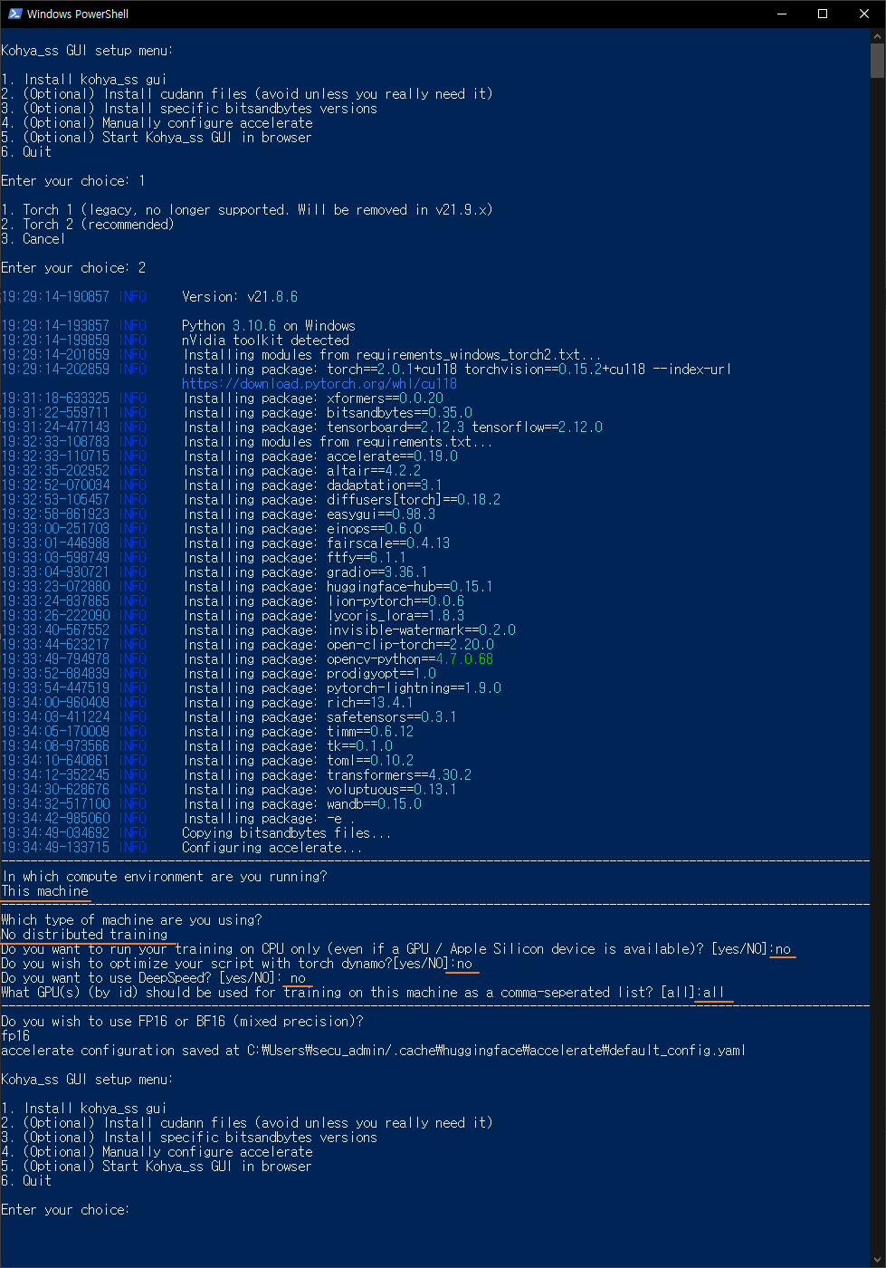Click 'nVidia toolkit detected' line
886x1268 pixels.
click(265, 341)
